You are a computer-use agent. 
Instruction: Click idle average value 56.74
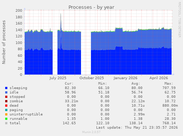(137, 92)
